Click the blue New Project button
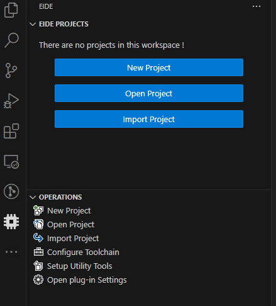This screenshot has width=276, height=306. coord(149,67)
